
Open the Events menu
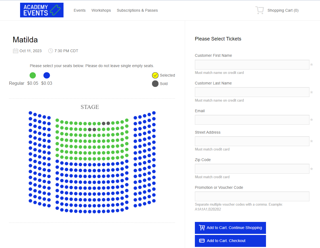pos(80,10)
